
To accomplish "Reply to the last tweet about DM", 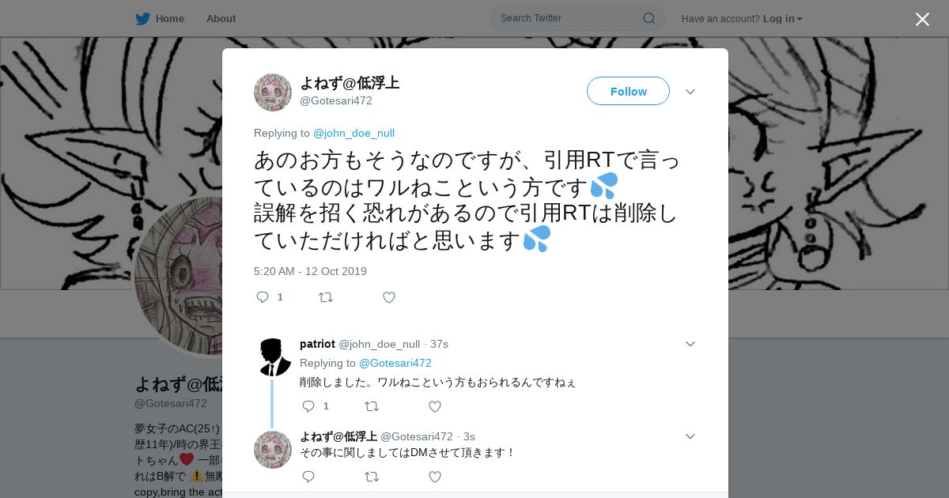I will [308, 477].
